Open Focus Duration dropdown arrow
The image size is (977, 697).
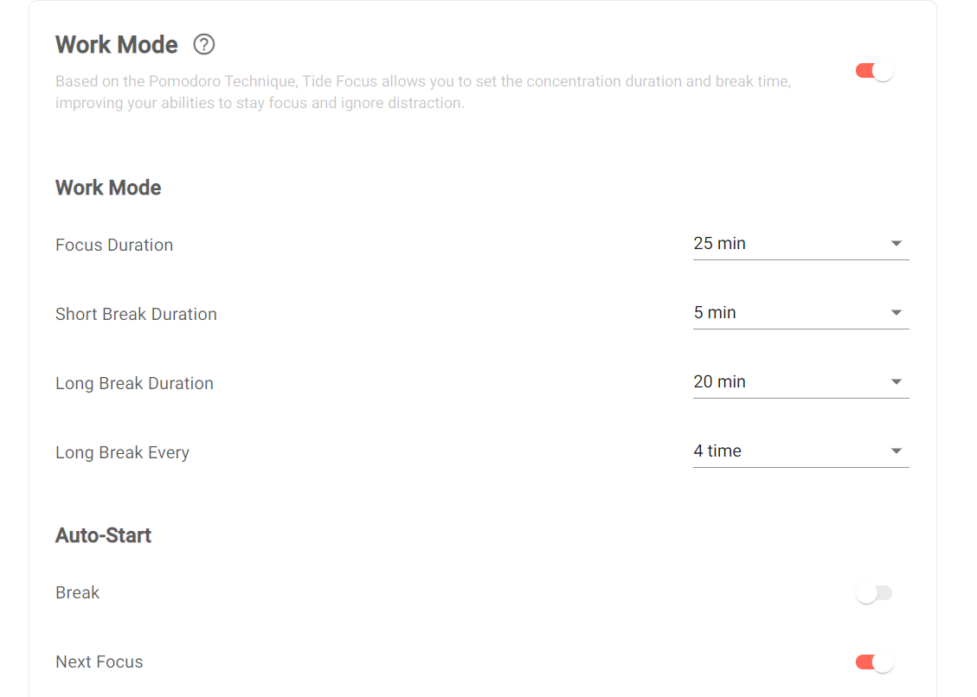pos(897,244)
